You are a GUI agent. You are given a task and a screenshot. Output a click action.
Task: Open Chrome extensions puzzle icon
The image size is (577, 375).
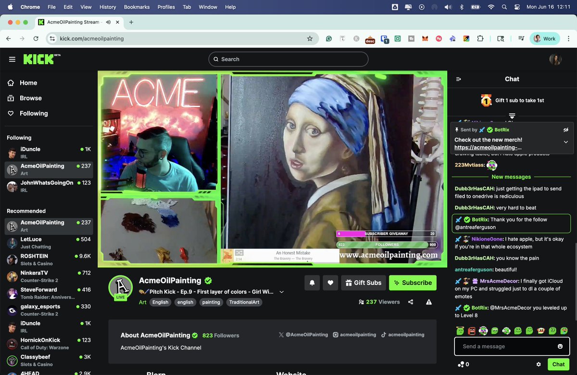tap(480, 39)
